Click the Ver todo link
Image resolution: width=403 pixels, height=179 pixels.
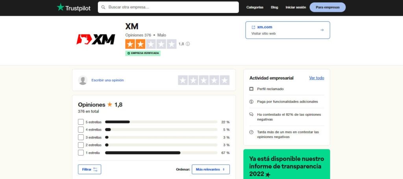tap(316, 78)
